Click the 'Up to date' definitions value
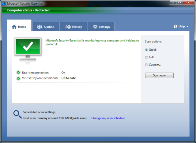The height and width of the screenshot is (143, 196). [x=69, y=78]
